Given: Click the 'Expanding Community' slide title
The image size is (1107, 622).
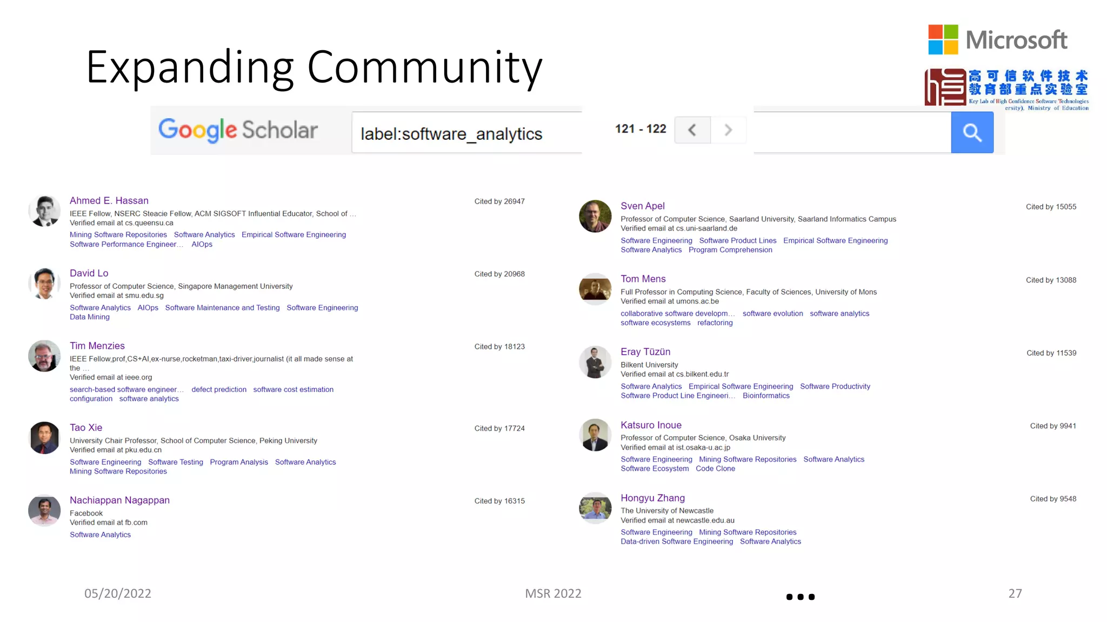Looking at the screenshot, I should pyautogui.click(x=314, y=67).
